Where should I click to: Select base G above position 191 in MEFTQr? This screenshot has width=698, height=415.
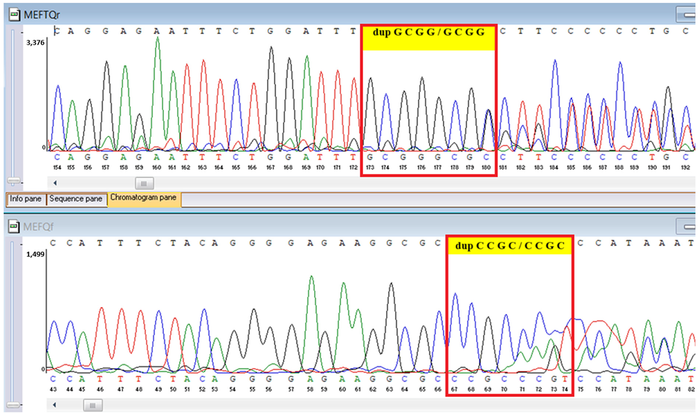tap(667, 157)
